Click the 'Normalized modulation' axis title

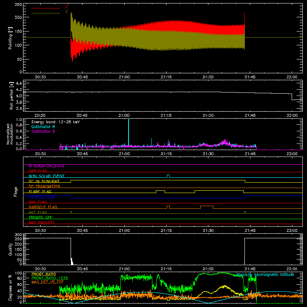coord(10,134)
